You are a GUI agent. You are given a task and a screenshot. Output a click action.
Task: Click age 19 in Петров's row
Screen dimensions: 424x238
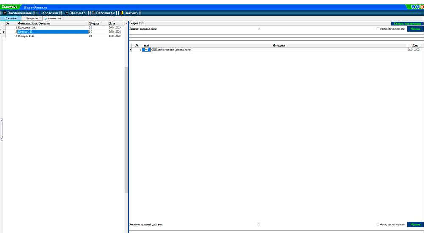point(91,32)
